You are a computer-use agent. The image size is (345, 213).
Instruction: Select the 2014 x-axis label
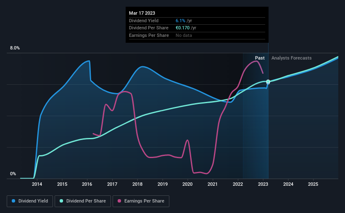37,184
